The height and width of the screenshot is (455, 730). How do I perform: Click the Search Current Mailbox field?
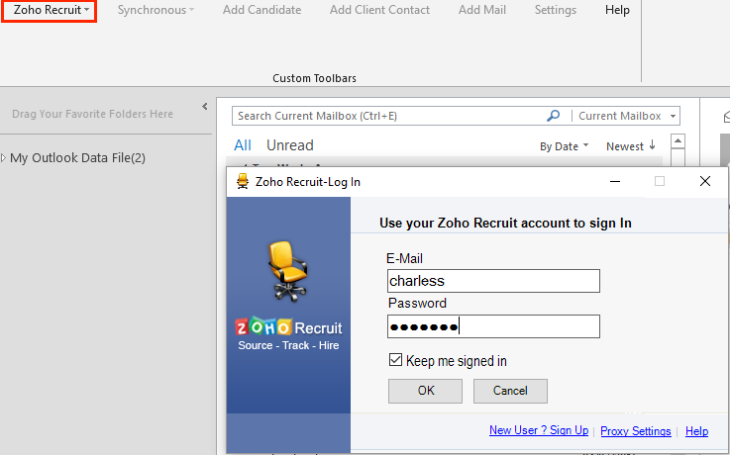click(388, 116)
